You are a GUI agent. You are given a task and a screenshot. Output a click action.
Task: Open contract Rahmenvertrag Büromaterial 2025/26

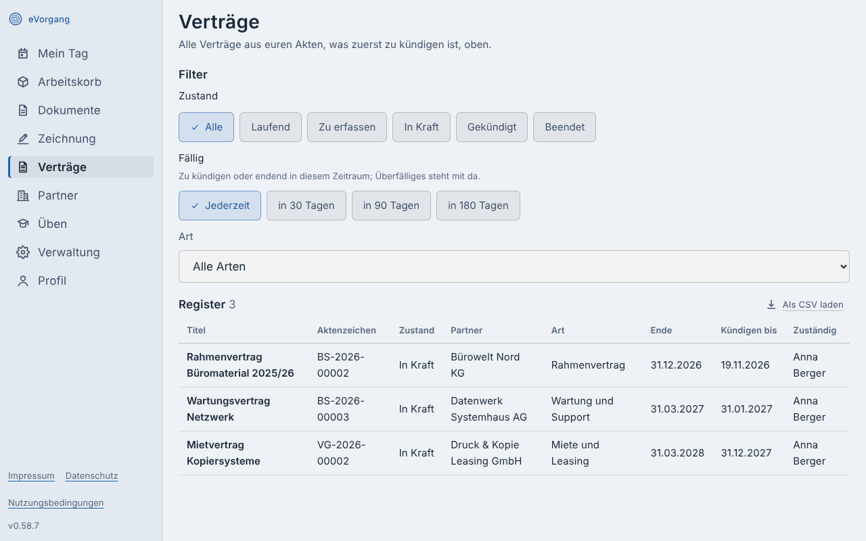(x=240, y=365)
